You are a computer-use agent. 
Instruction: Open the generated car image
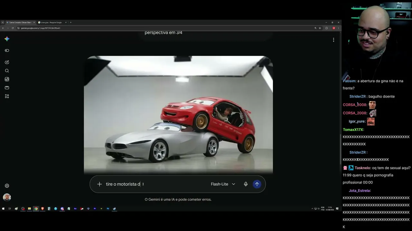pyautogui.click(x=178, y=115)
